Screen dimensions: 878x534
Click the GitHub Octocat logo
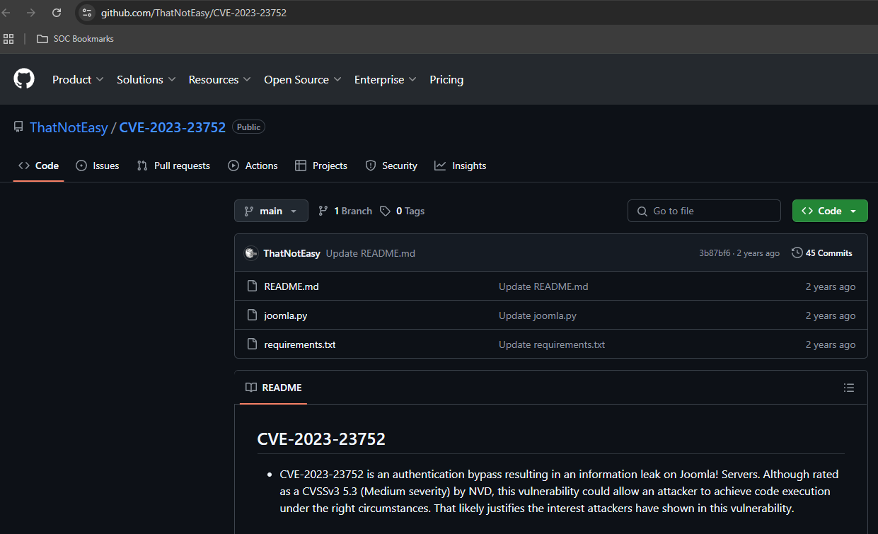pos(24,79)
